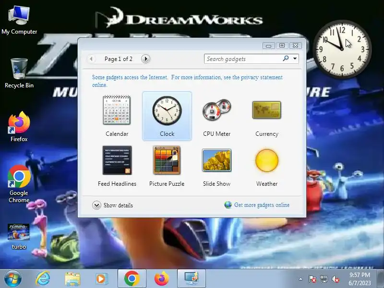
Task: Open Action Center flag icon
Action: point(312,279)
